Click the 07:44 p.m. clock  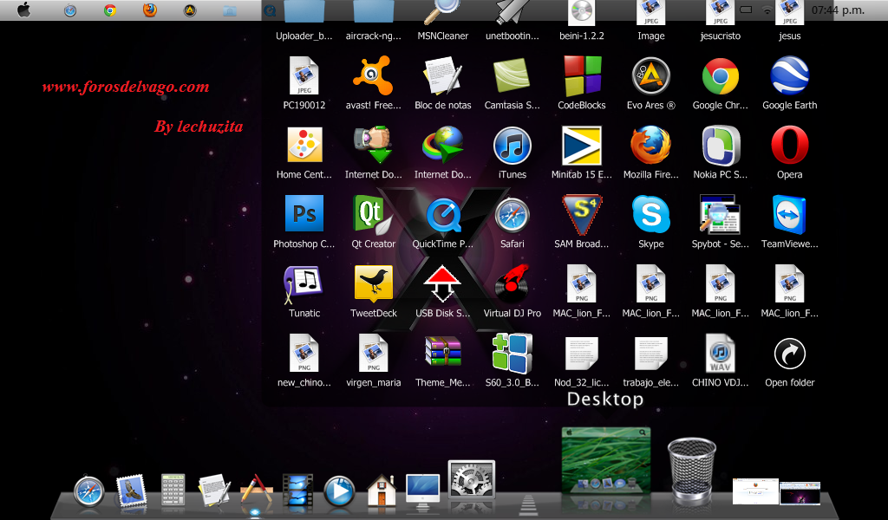pos(838,10)
